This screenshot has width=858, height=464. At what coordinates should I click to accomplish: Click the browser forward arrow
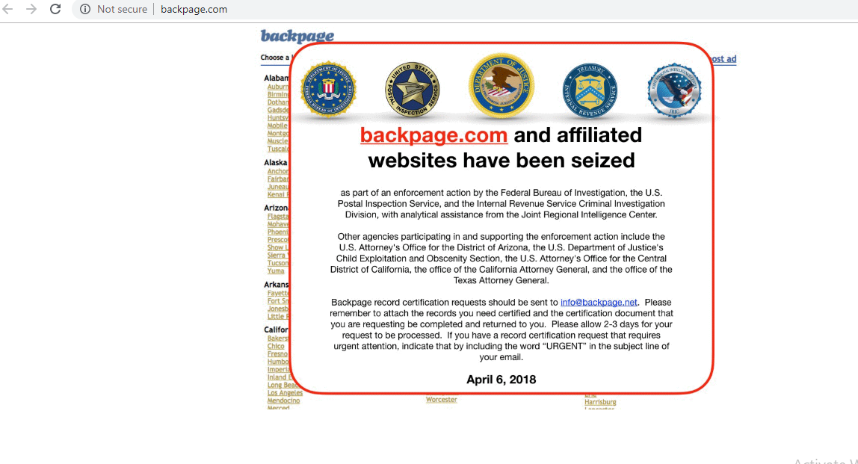pyautogui.click(x=31, y=9)
